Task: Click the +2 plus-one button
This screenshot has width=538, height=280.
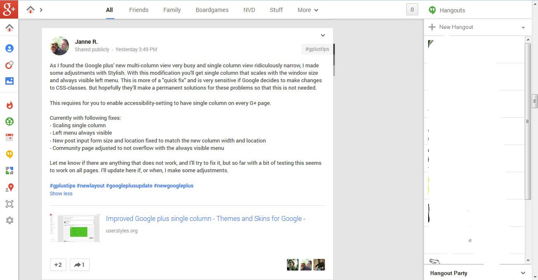Action: pos(58,265)
